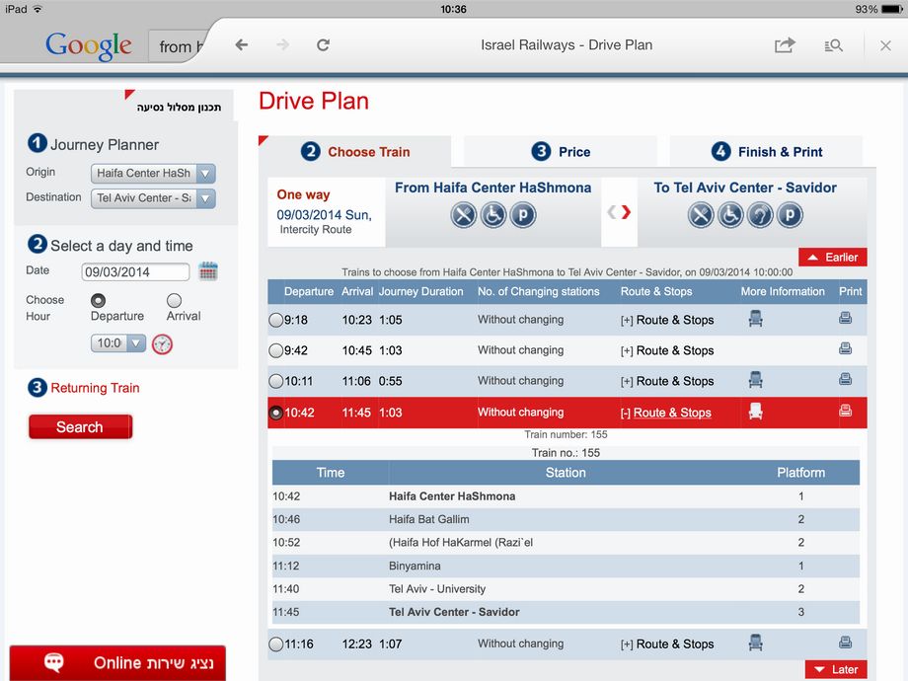Click the phone icon under To Tel Aviv Center
Viewport: 908px width, 681px height.
pos(760,215)
